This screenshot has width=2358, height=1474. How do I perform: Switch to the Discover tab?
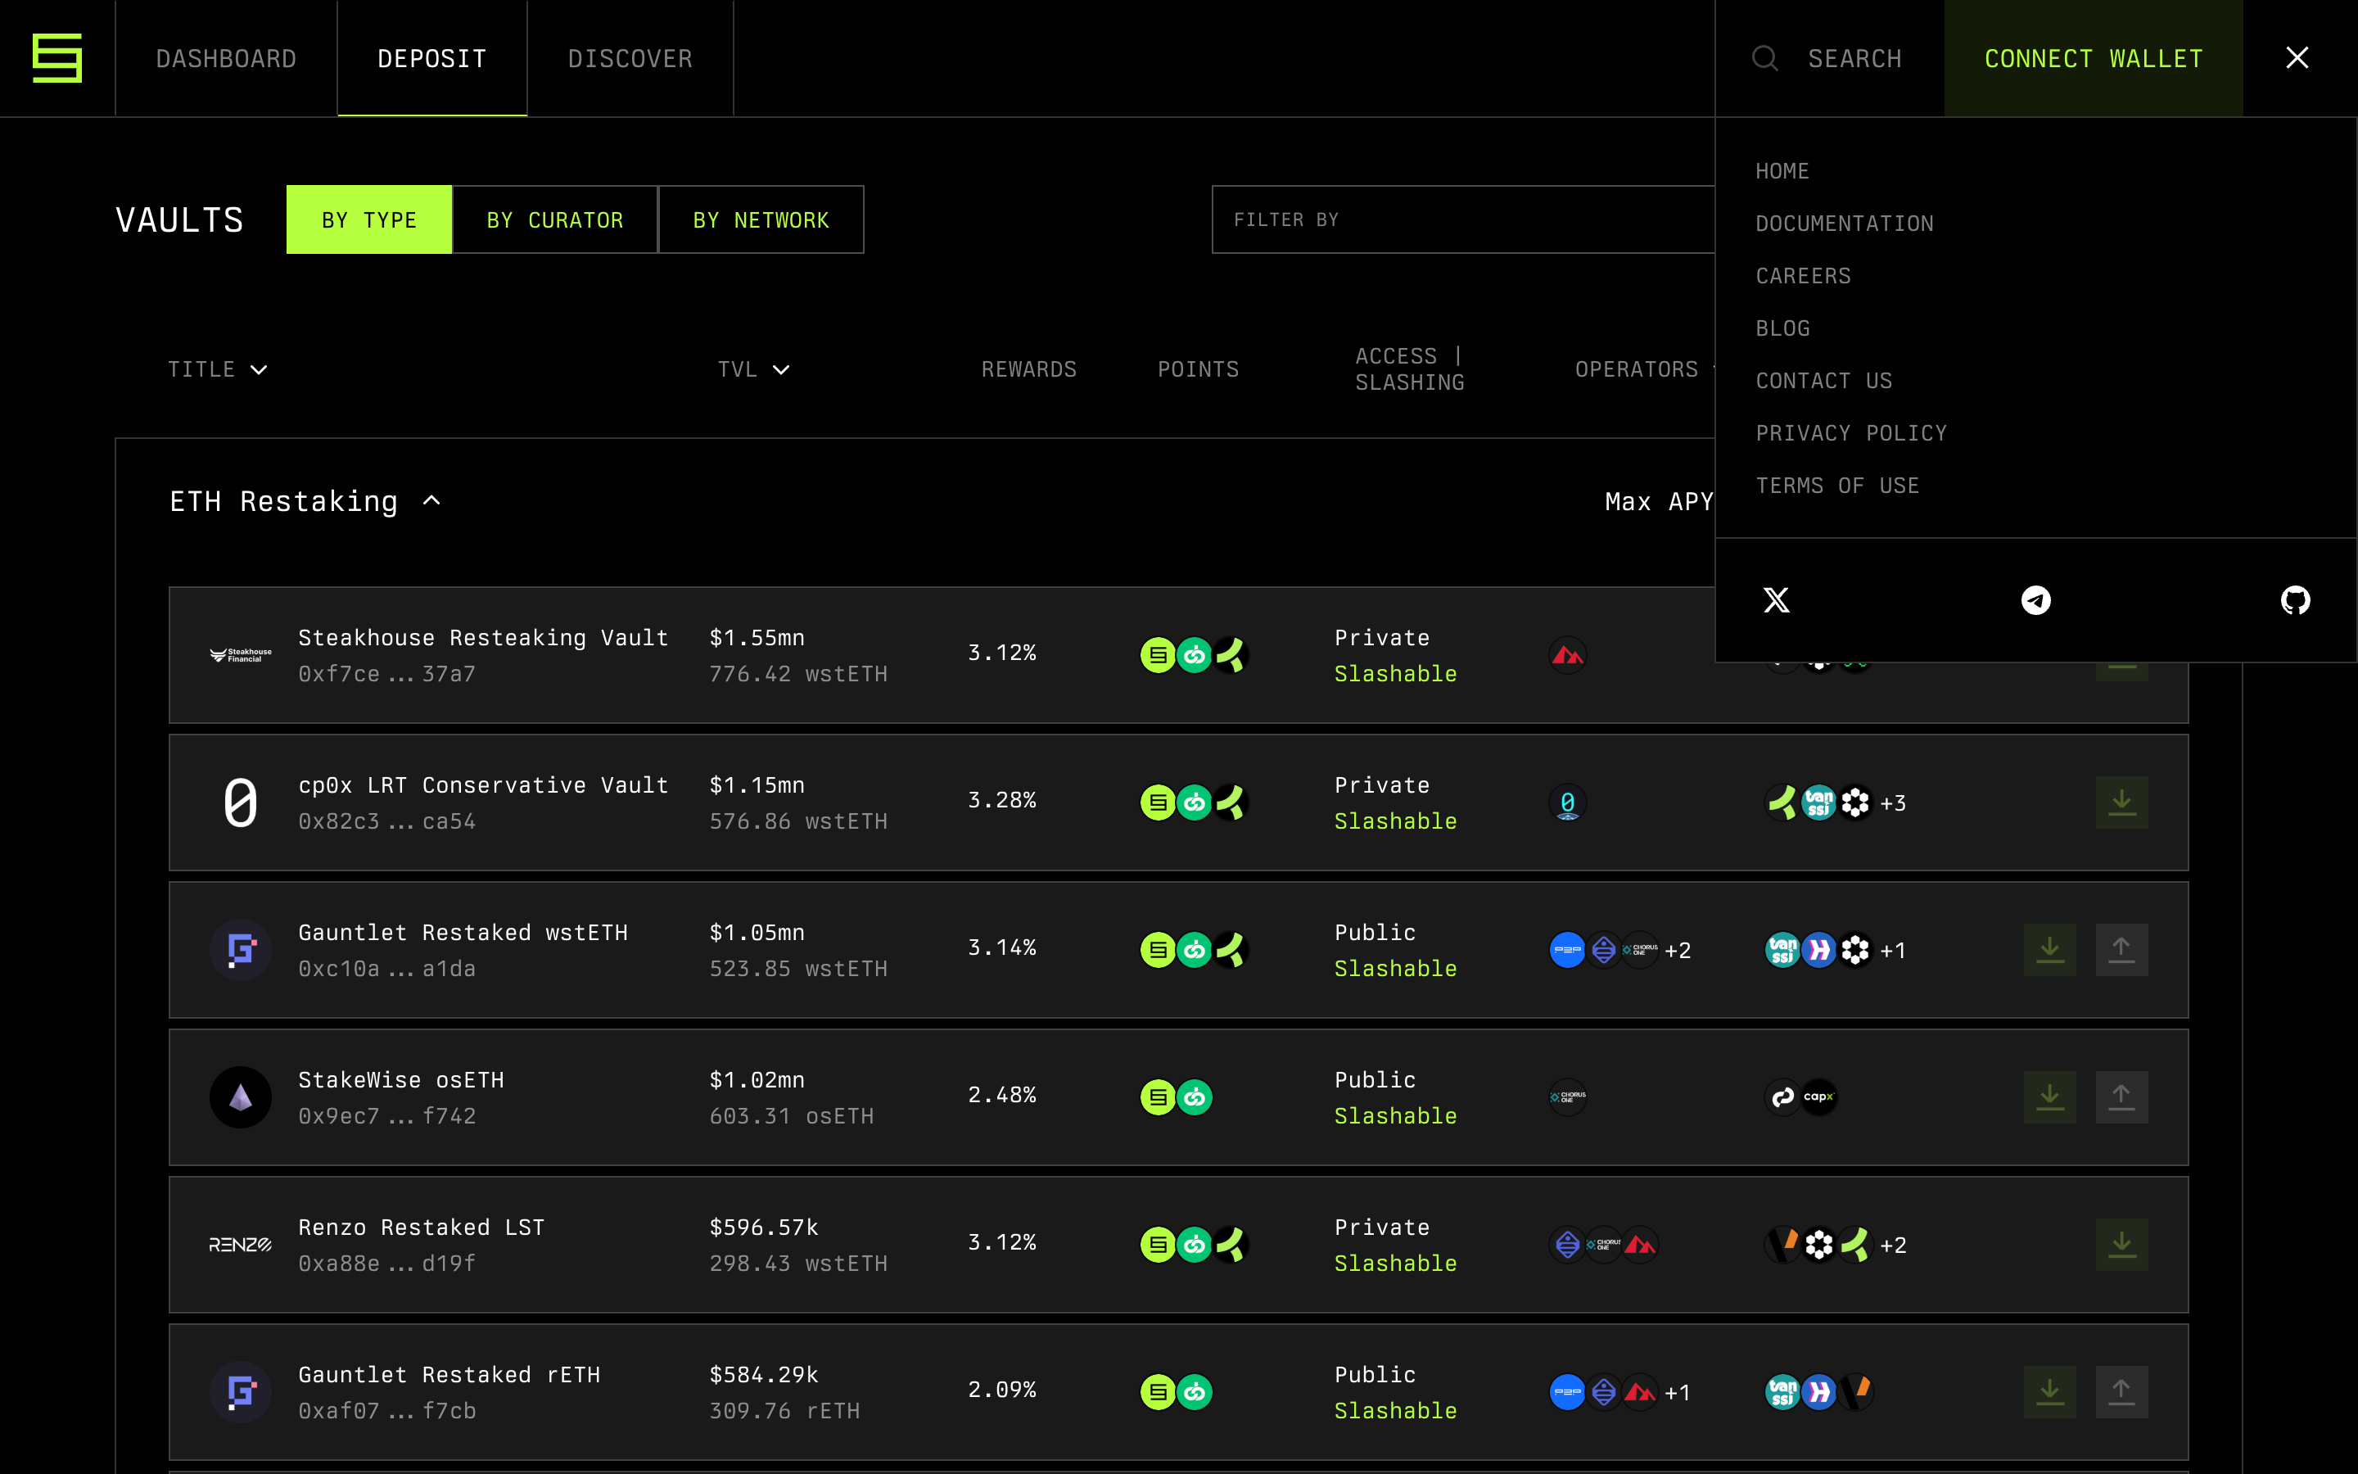pos(630,58)
